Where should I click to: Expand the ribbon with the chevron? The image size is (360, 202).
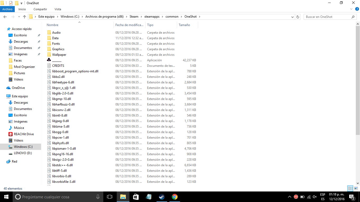click(351, 9)
